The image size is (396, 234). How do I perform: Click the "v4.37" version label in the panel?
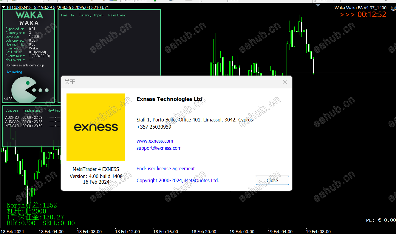click(x=8, y=99)
